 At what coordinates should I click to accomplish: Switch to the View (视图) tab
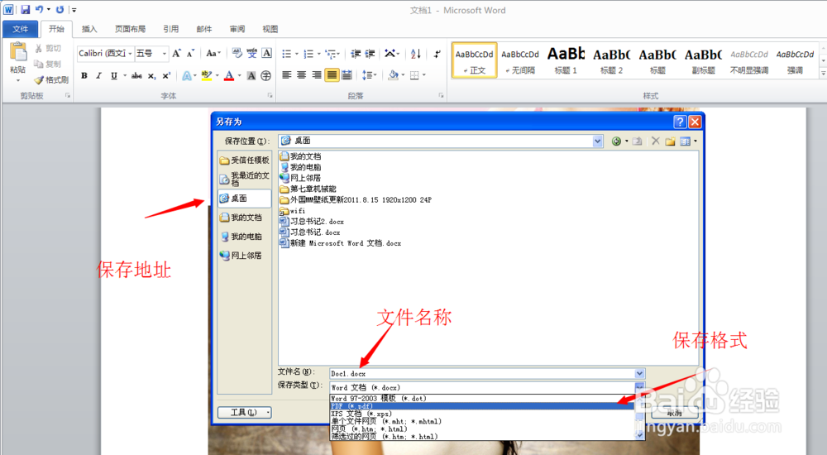(x=270, y=29)
